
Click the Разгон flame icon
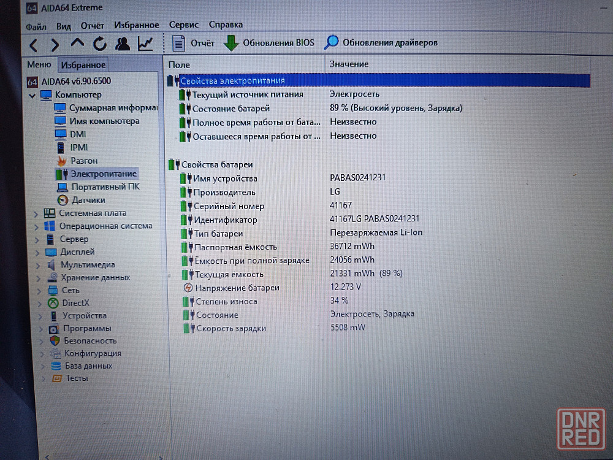pyautogui.click(x=62, y=161)
